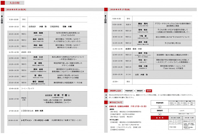Click the 振り込について section heading

116,102
